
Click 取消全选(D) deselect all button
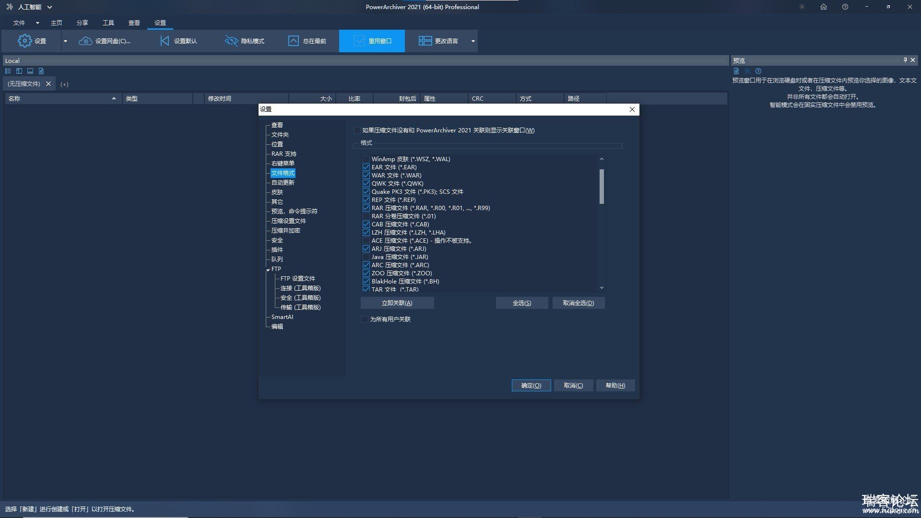point(579,303)
